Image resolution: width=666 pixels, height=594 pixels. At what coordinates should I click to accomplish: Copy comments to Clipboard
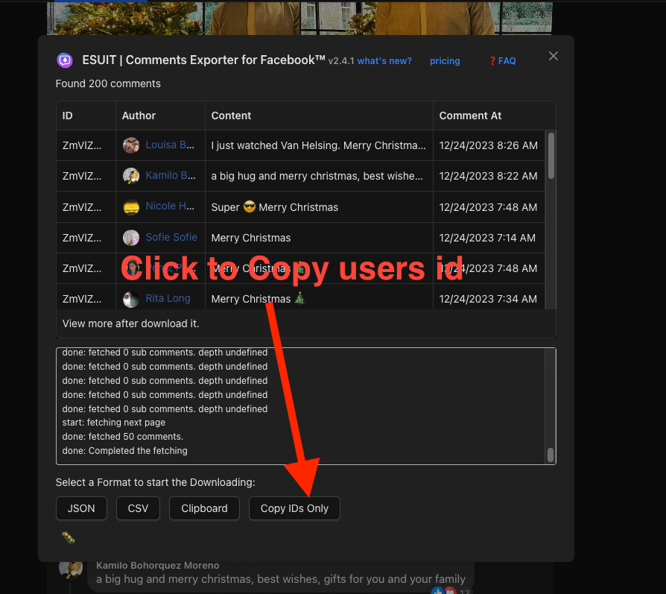[x=204, y=508]
